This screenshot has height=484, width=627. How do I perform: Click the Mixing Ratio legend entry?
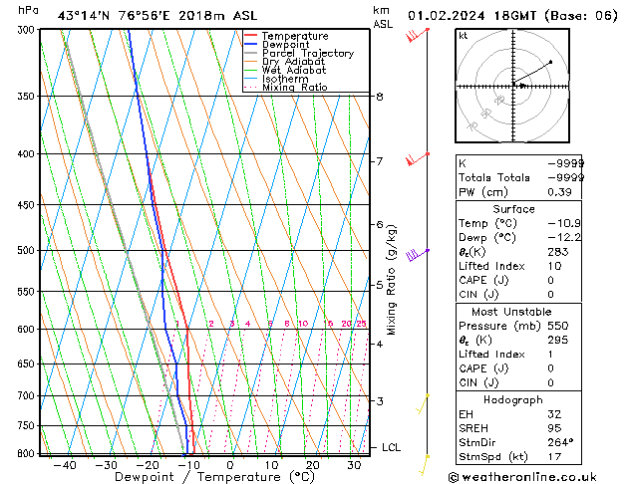[x=295, y=89]
